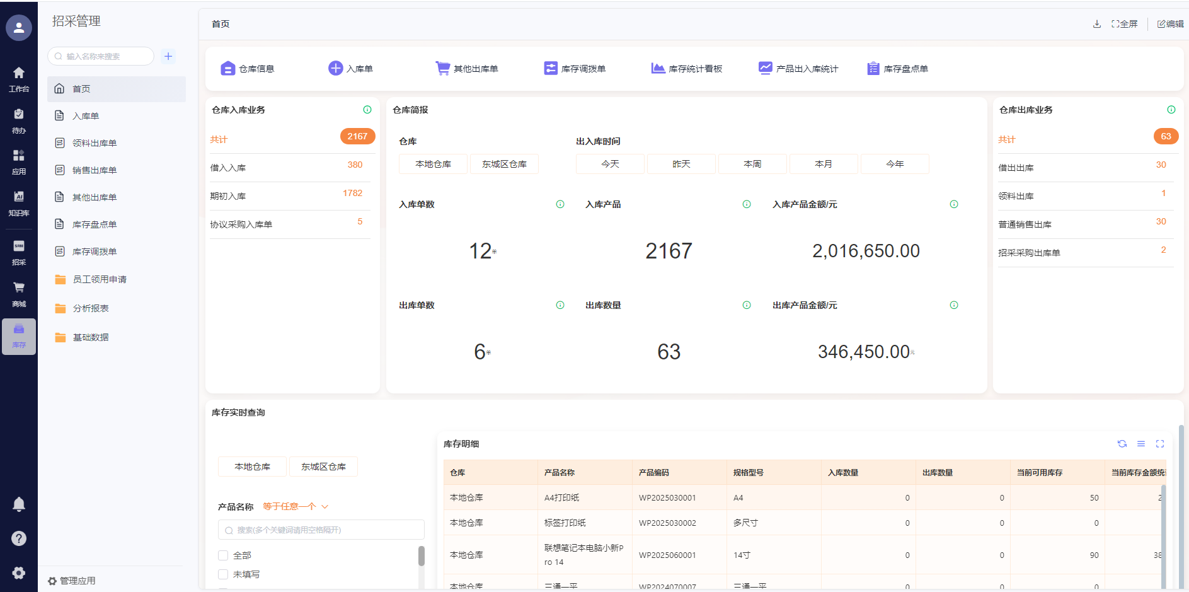
Task: Open 销售出库单 in sidebar menu
Action: click(x=95, y=170)
